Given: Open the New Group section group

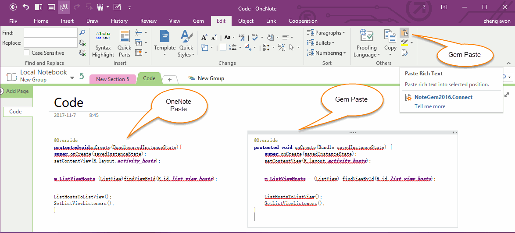Looking at the screenshot, I should [x=206, y=78].
